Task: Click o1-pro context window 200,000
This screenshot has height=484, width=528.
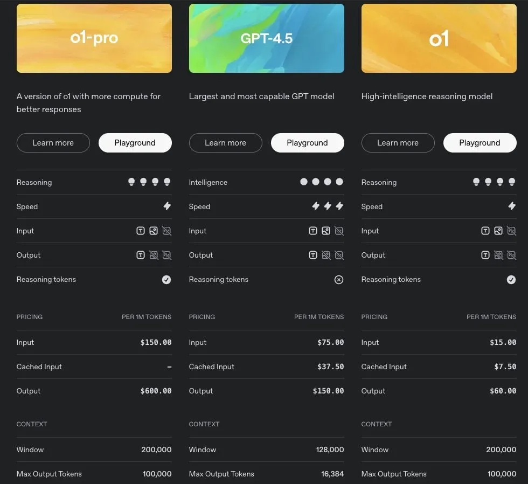Action: click(156, 450)
